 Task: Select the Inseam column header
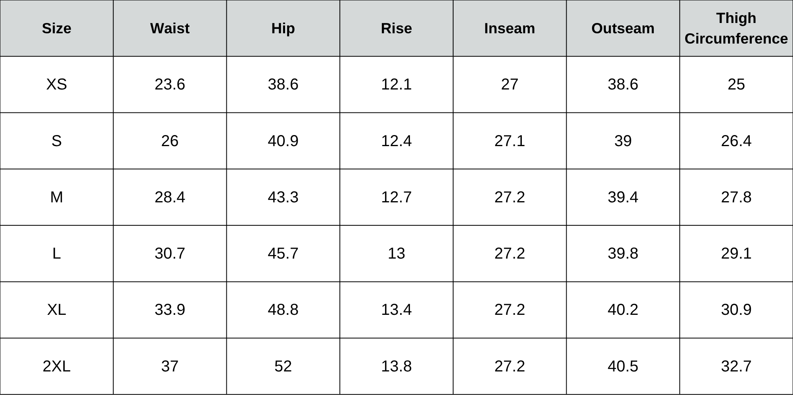pos(510,29)
